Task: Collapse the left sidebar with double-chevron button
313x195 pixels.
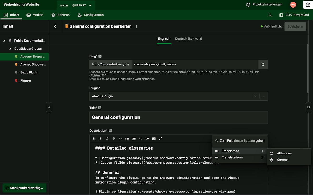Action: pos(49,107)
